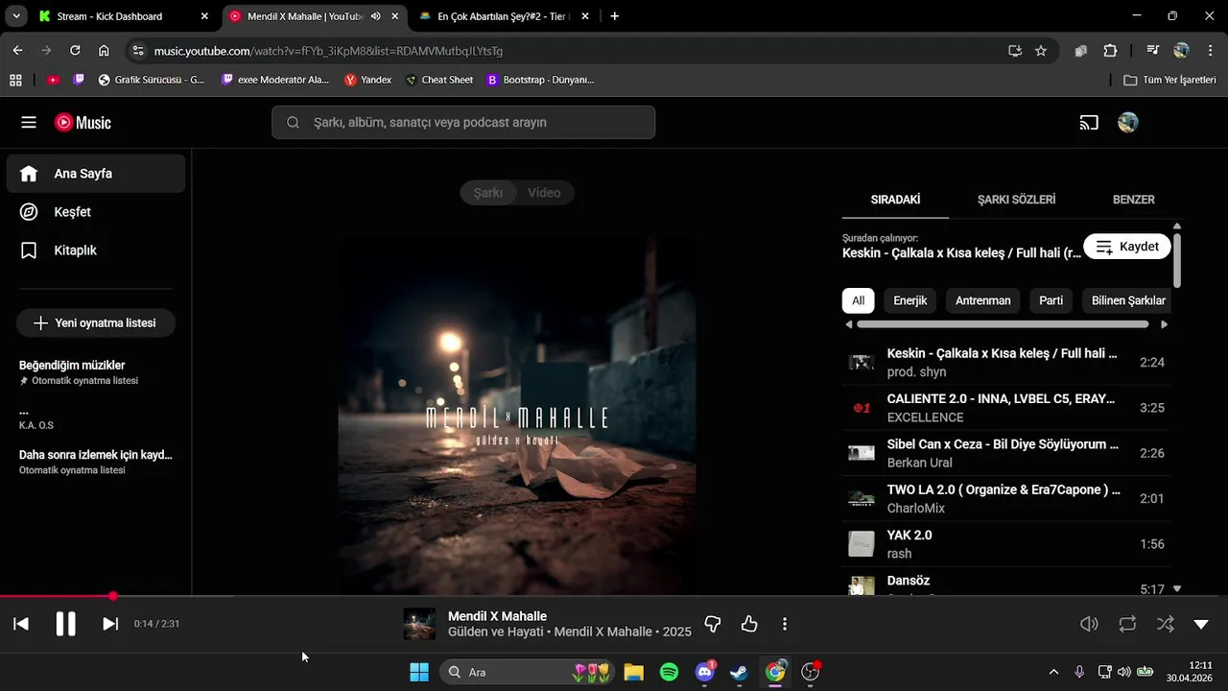Toggle shuffle mode
The width and height of the screenshot is (1228, 691).
click(1165, 624)
